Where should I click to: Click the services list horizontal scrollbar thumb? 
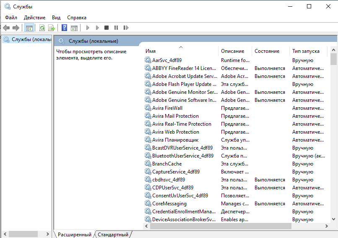pos(221,226)
